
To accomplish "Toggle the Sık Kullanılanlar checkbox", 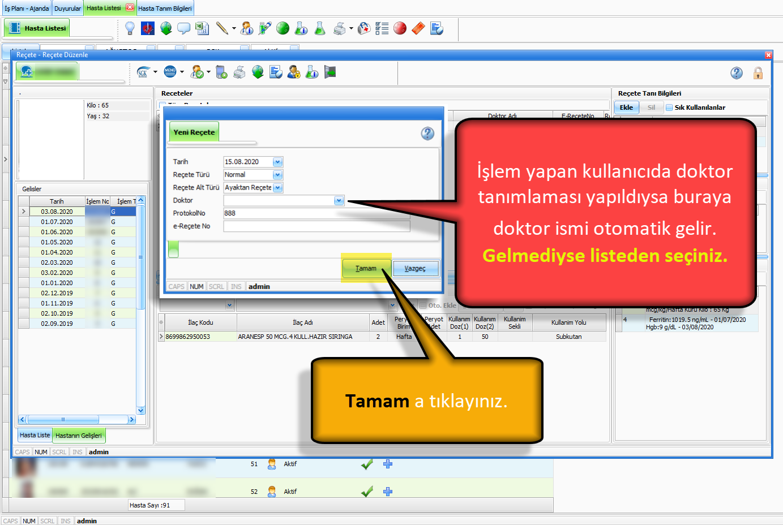I will [669, 107].
